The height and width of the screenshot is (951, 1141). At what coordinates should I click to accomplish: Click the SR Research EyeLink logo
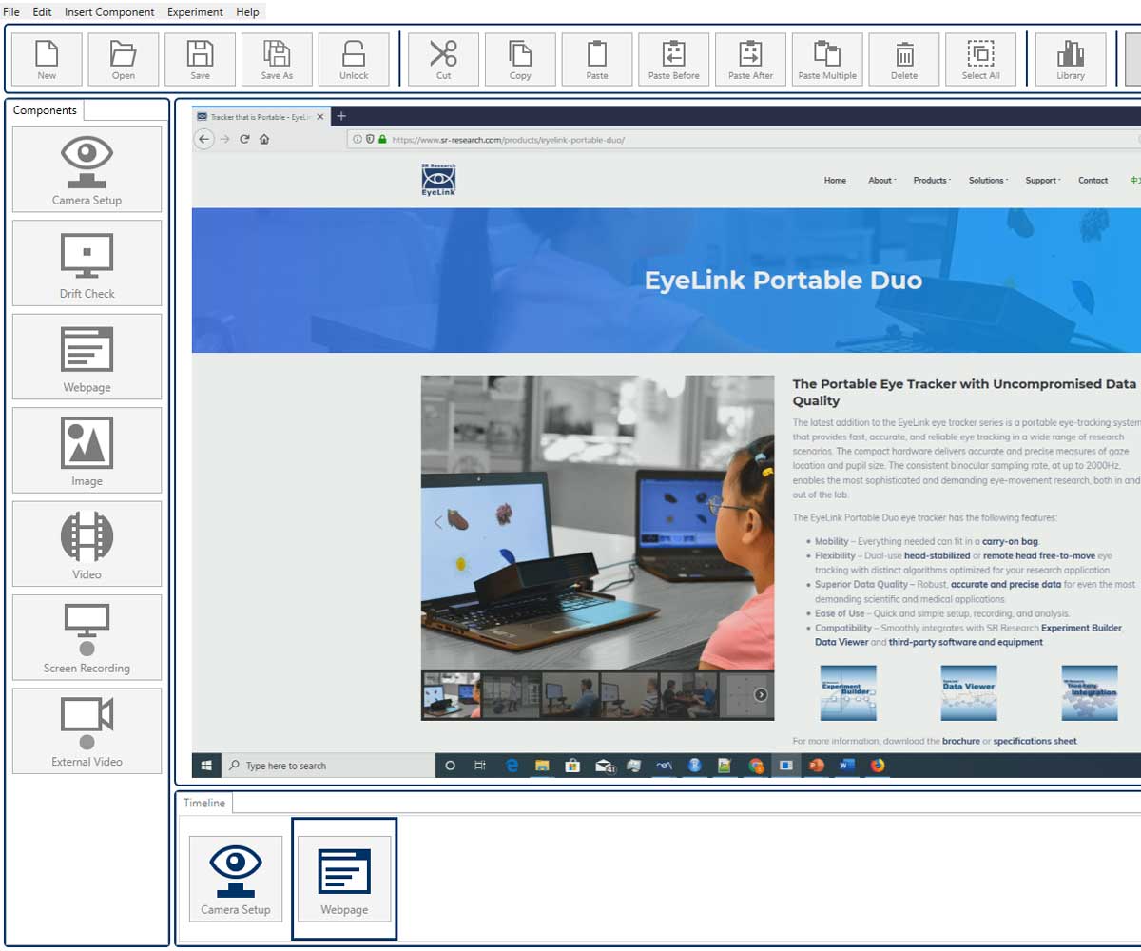pos(438,180)
